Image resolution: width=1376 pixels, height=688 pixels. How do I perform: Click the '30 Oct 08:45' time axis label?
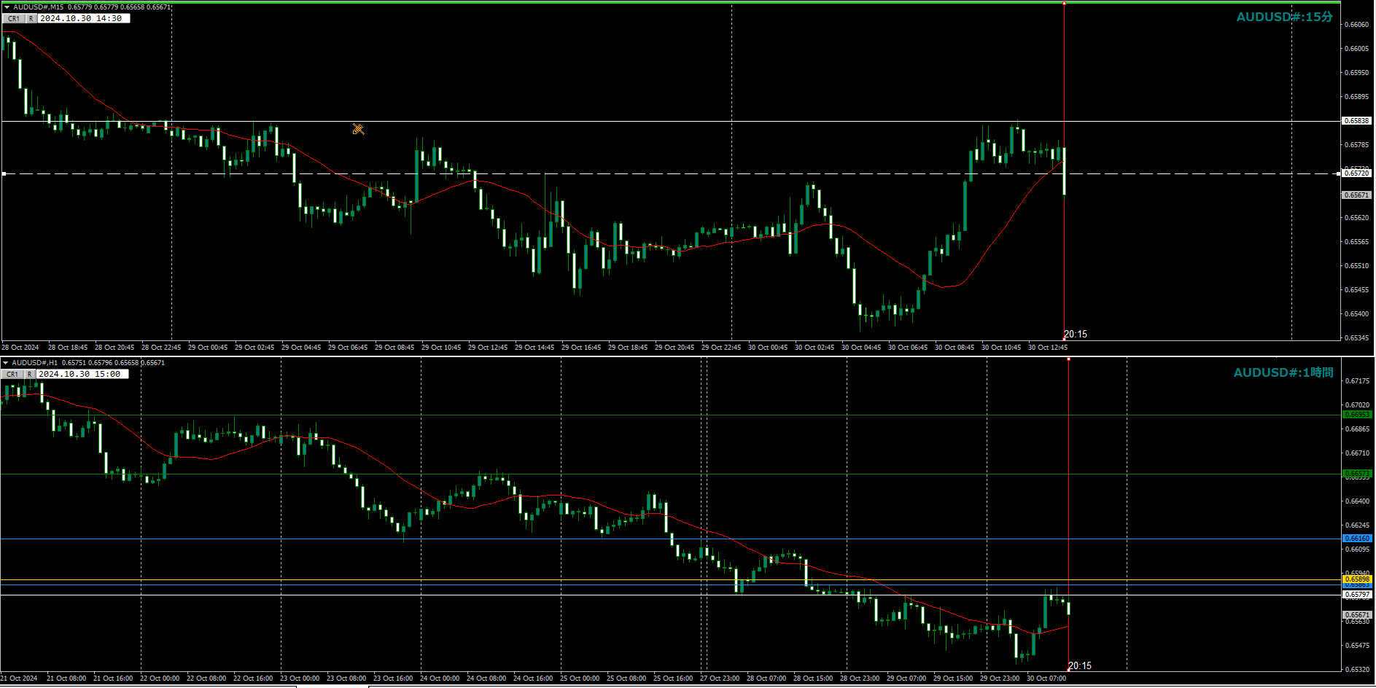[955, 348]
